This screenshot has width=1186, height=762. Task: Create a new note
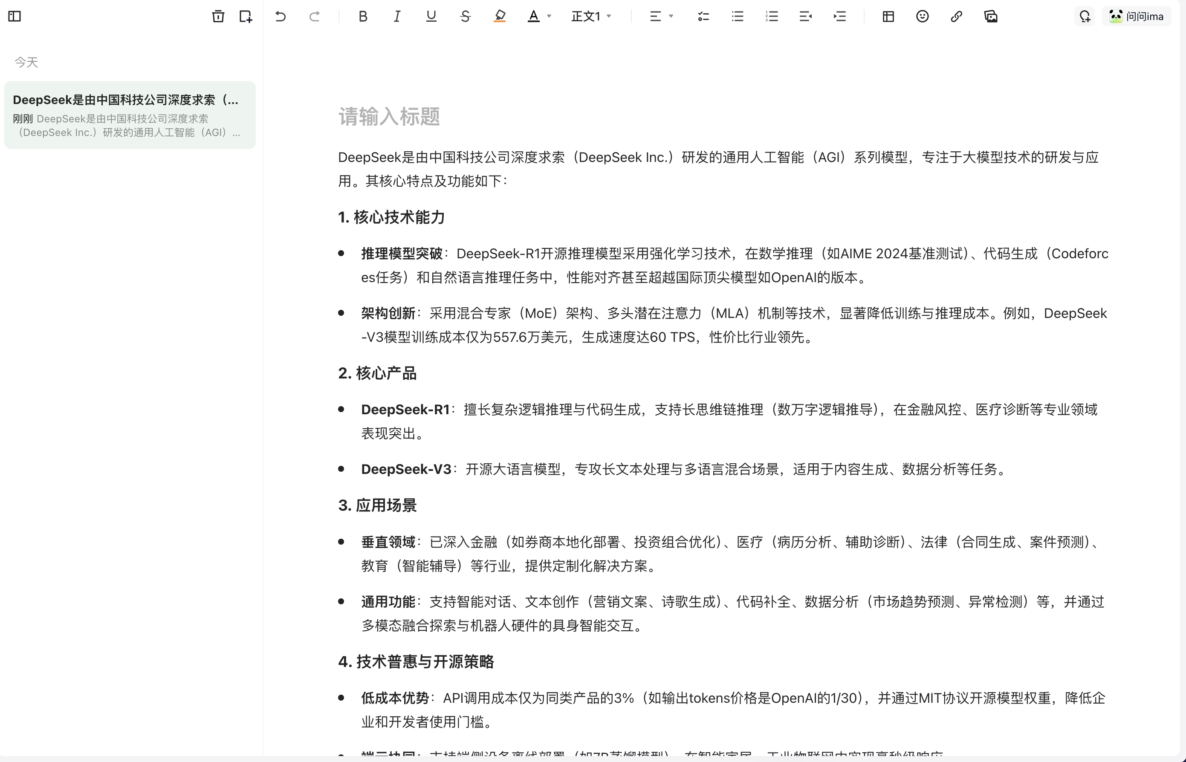point(246,16)
